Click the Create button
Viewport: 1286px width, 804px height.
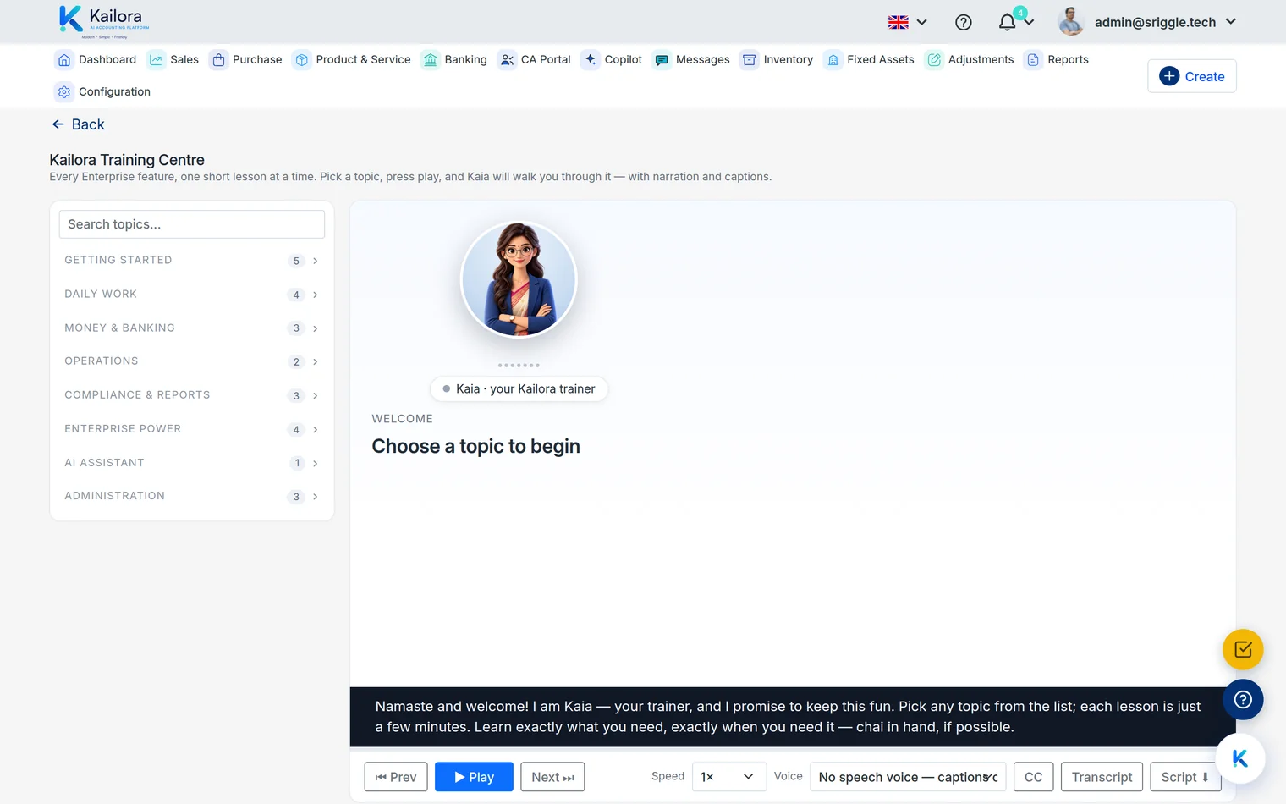pyautogui.click(x=1191, y=76)
